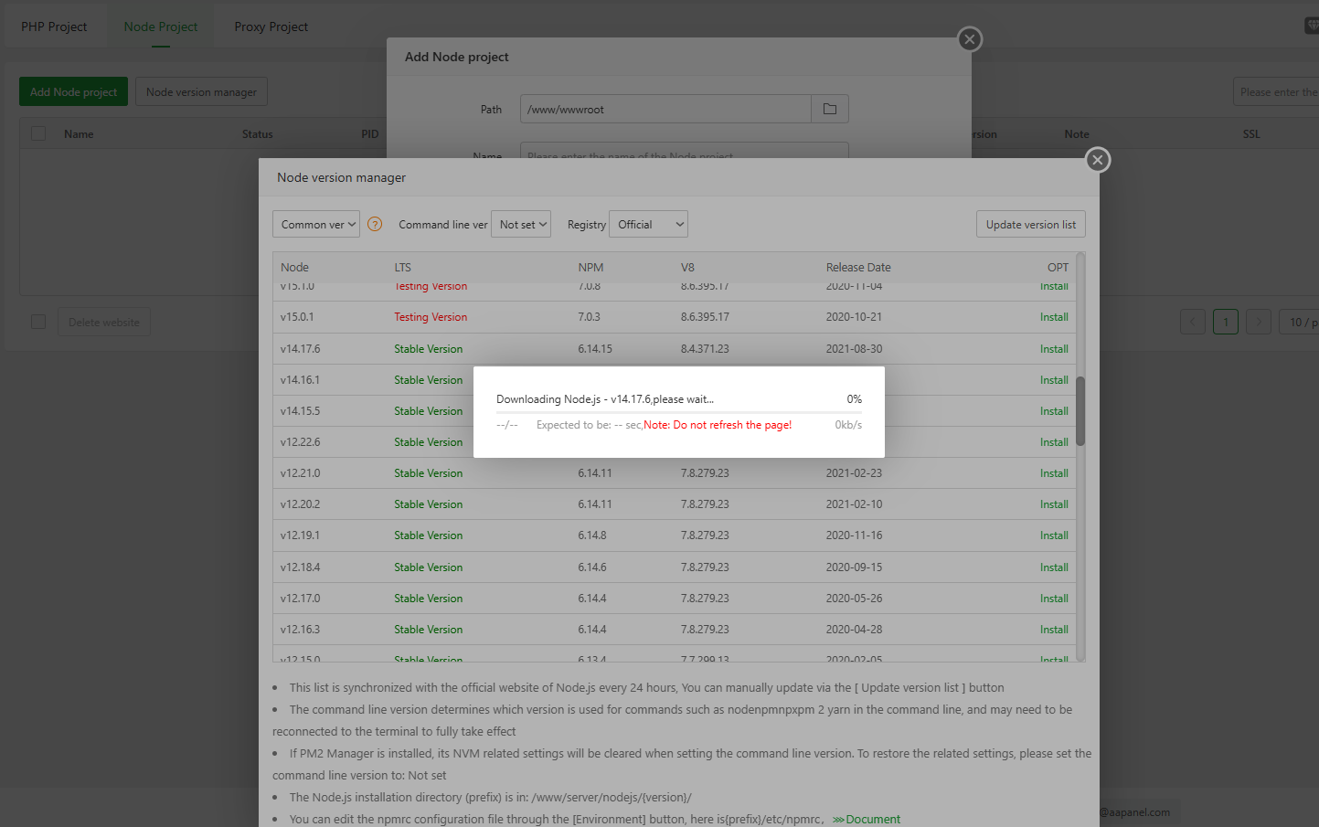
Task: Switch to the Node Project tab
Action: tap(161, 27)
